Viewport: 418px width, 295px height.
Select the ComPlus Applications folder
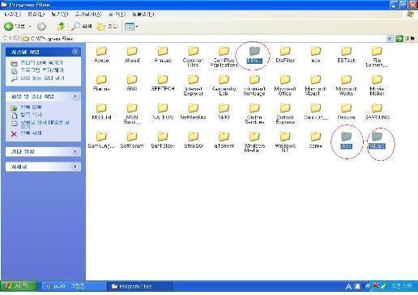(224, 57)
